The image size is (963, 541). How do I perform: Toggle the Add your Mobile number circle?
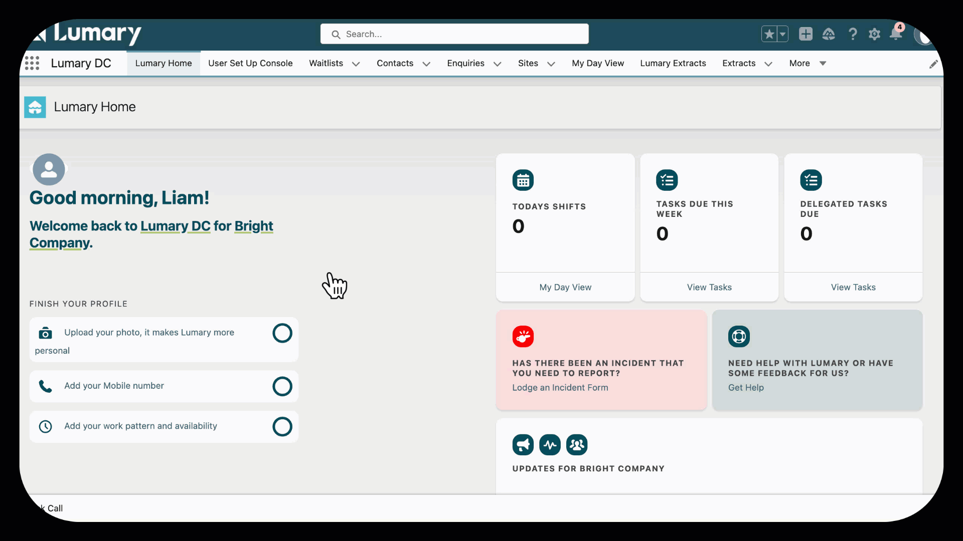[x=282, y=386]
